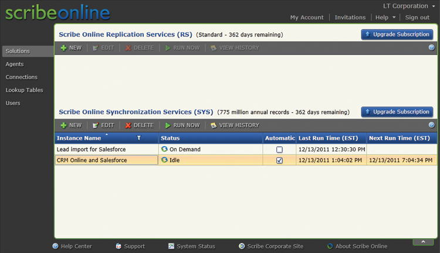Open System Status link
This screenshot has width=440, height=253.
pos(192,247)
